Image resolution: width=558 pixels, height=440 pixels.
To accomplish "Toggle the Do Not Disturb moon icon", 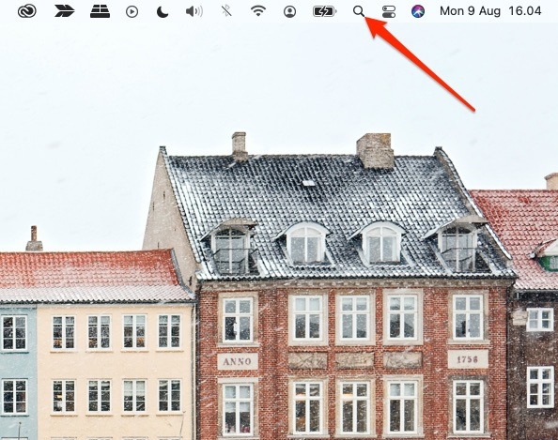I will coord(163,12).
